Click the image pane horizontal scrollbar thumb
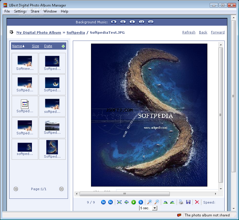The height and width of the screenshot is (220, 239). click(x=125, y=194)
